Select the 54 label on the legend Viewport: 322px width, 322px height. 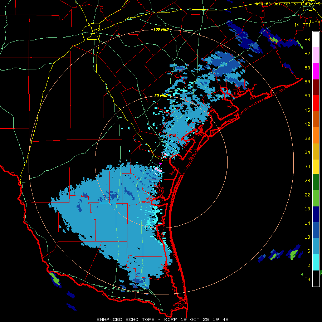(307, 82)
